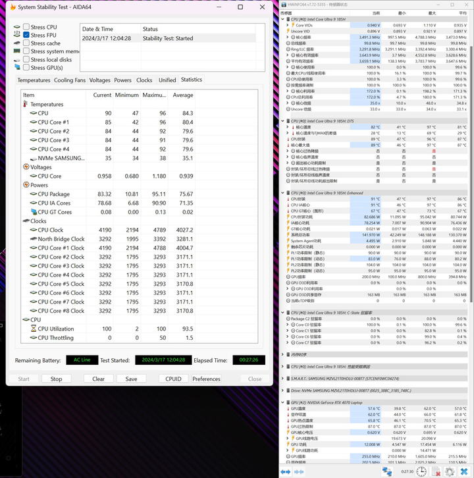Click RAM icon next to Stress system memory
Screen dimensions: 474x478
pyautogui.click(x=17, y=51)
